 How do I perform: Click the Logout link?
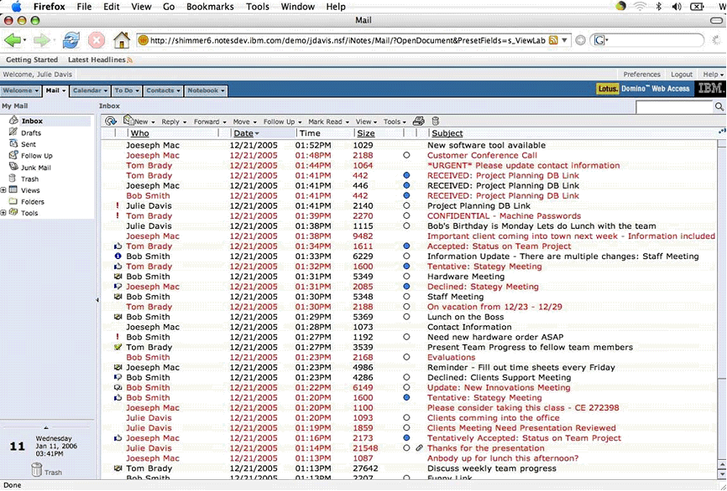(x=682, y=74)
